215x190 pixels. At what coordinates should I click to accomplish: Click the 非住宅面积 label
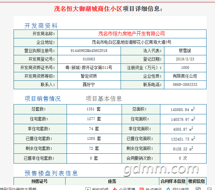click(x=140, y=129)
